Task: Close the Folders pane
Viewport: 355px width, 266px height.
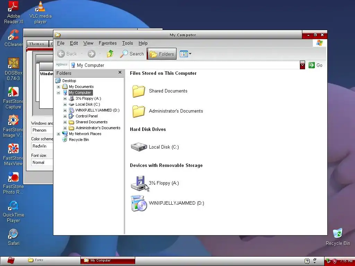Action: coord(120,72)
